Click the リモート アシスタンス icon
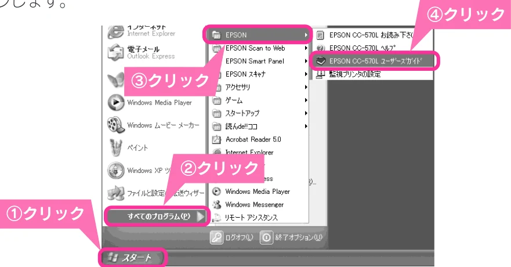Viewport: 511px width, 267px height. pyautogui.click(x=216, y=218)
